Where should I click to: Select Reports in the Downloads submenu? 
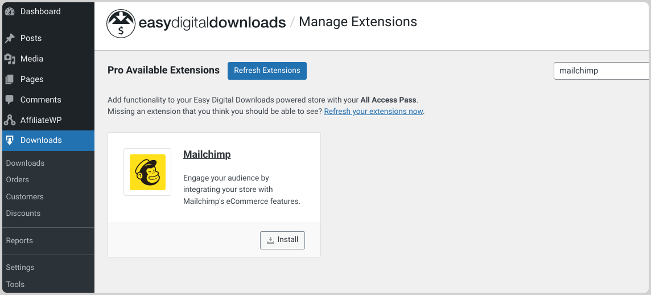click(19, 240)
